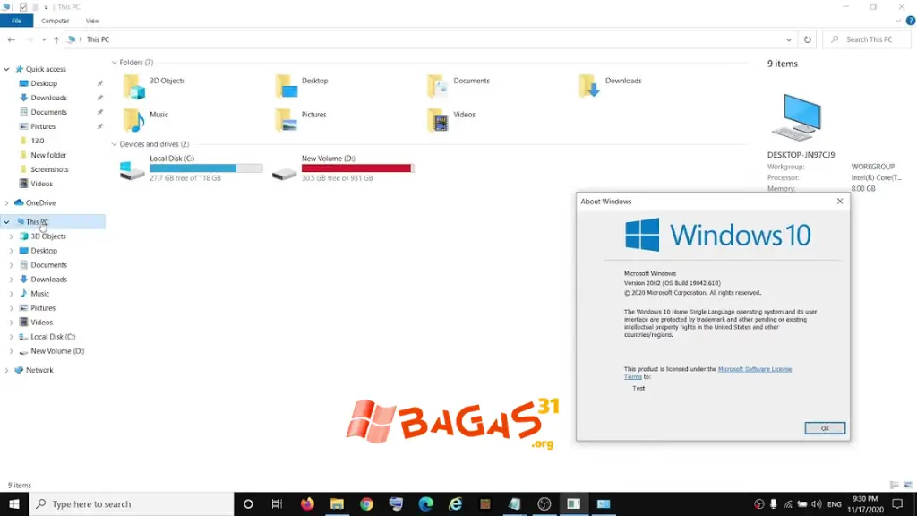The height and width of the screenshot is (516, 917).
Task: Launch OBS Studio from the taskbar
Action: tap(543, 503)
